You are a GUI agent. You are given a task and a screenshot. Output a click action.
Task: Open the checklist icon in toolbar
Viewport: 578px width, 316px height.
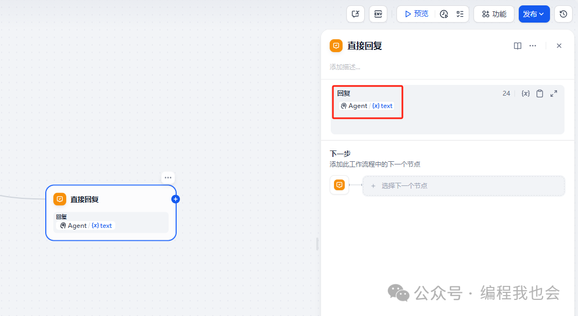pos(460,14)
